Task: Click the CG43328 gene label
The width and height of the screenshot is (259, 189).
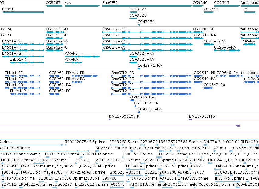Action: [x=138, y=15]
